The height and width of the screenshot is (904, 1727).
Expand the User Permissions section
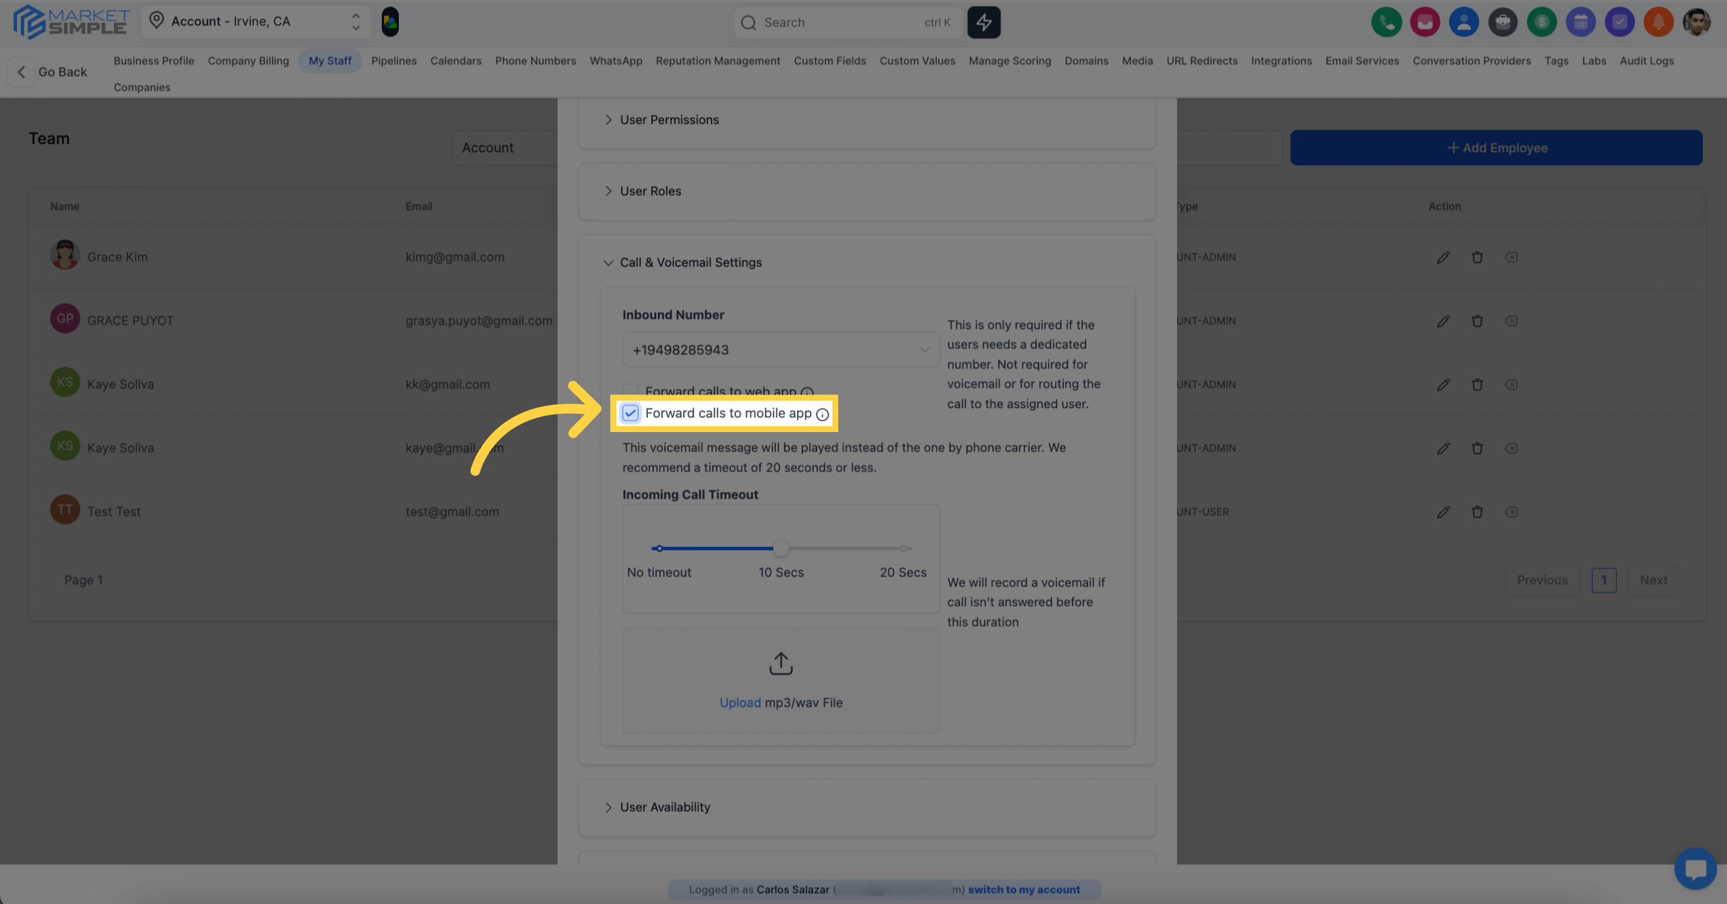(x=669, y=120)
